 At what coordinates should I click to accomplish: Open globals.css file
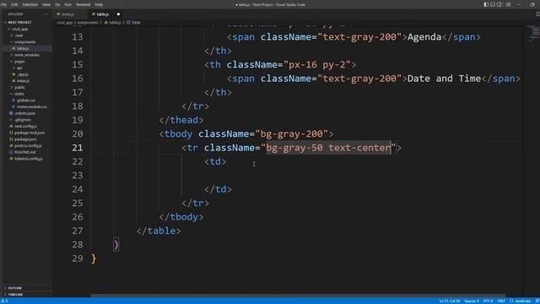(26, 100)
